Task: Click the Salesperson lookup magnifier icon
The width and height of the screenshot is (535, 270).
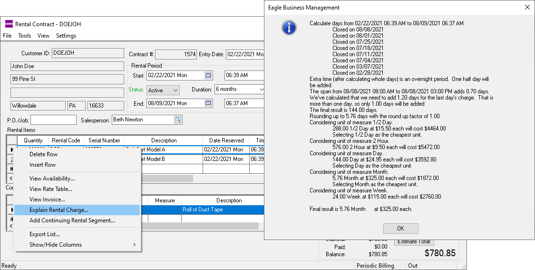Action: point(177,120)
